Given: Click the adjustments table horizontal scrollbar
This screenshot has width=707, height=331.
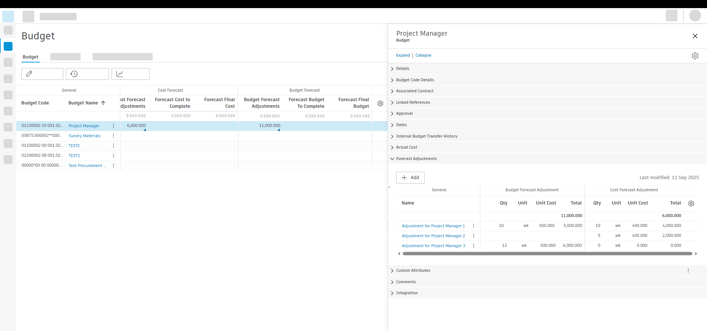Looking at the screenshot, I should [547, 253].
